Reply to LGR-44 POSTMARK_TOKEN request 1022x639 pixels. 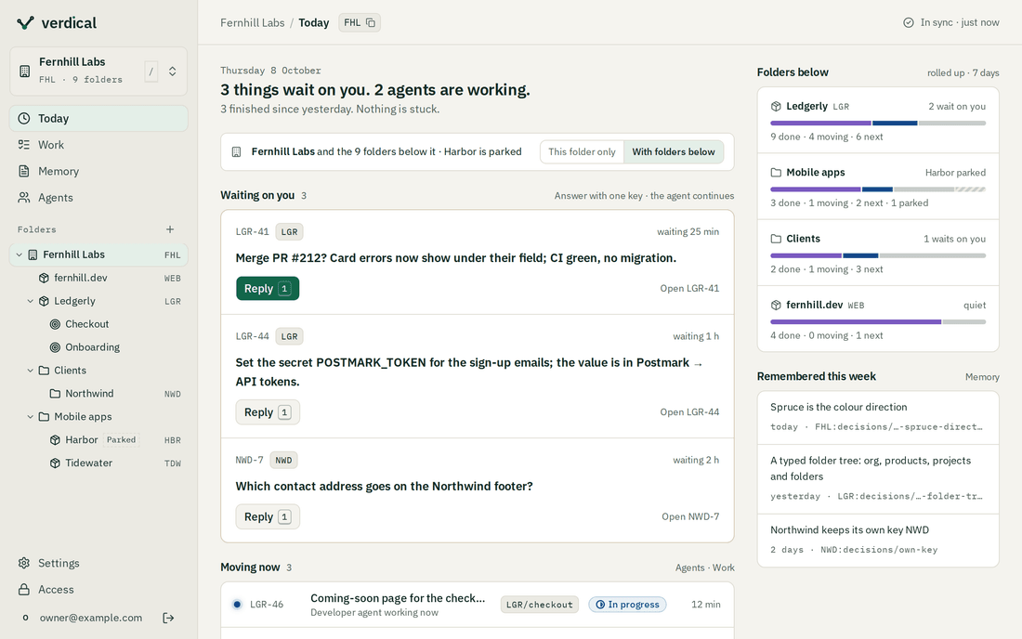268,412
